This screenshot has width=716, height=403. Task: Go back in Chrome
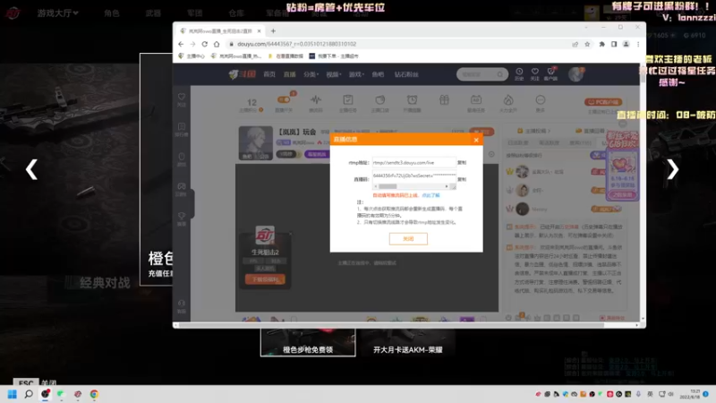[181, 44]
